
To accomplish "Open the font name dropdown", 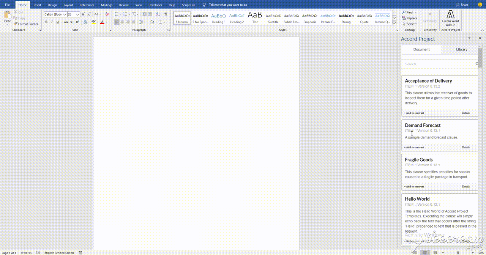I will 65,14.
